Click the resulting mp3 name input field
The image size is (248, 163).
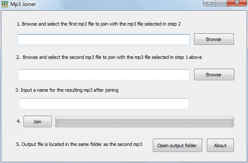click(104, 103)
